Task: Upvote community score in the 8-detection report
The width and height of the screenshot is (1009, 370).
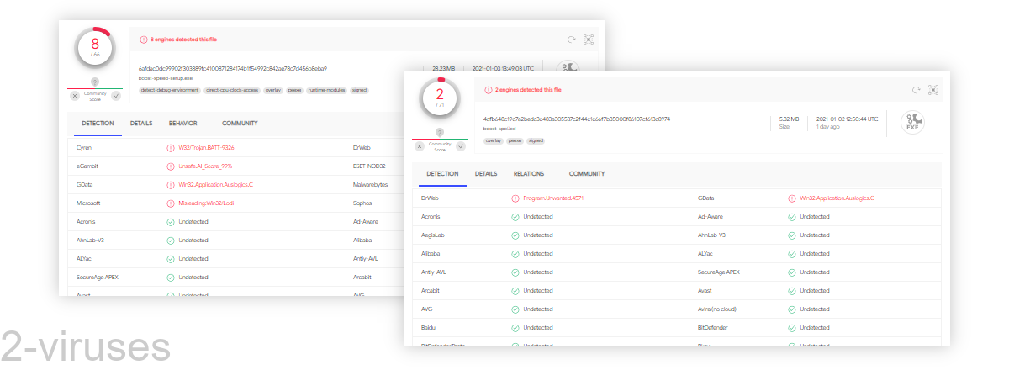Action: pos(116,96)
